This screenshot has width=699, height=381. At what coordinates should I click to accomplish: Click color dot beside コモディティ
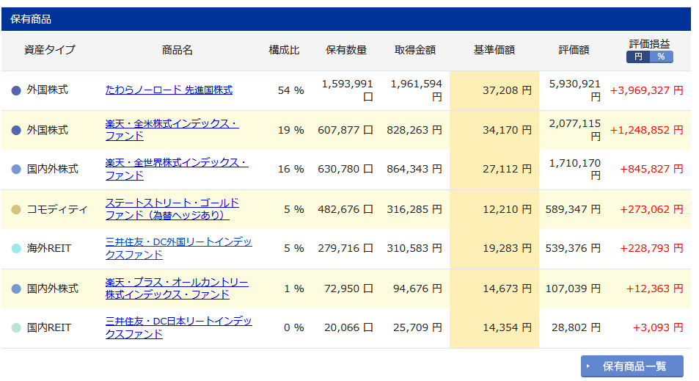[x=16, y=210]
